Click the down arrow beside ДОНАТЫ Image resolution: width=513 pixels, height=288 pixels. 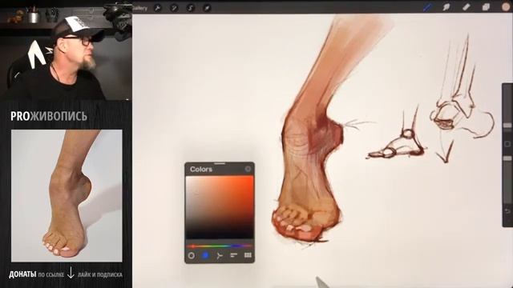71,273
